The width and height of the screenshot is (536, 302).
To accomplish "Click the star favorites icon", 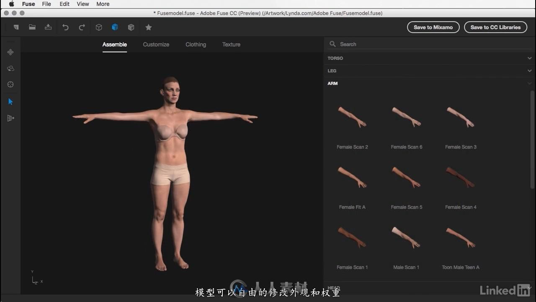I will click(148, 27).
